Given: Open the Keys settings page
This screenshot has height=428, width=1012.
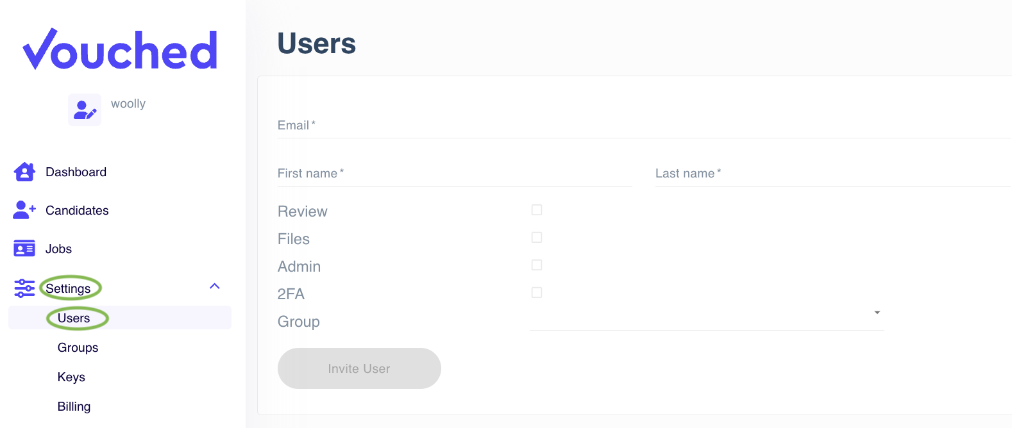Looking at the screenshot, I should [x=71, y=377].
